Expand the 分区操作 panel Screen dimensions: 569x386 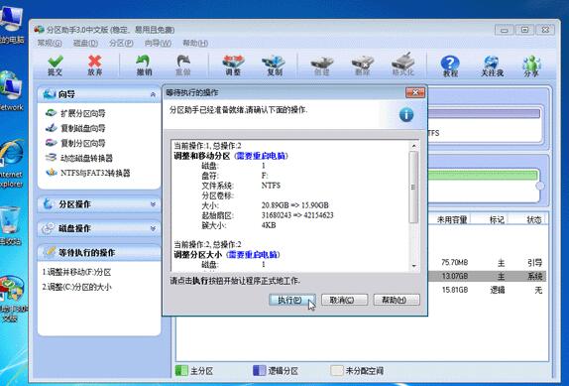(x=153, y=204)
